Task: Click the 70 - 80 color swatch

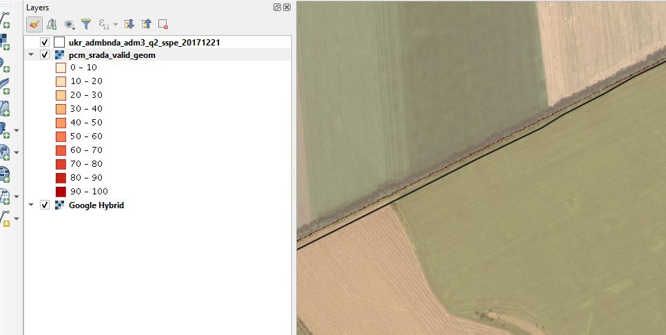Action: click(x=61, y=164)
